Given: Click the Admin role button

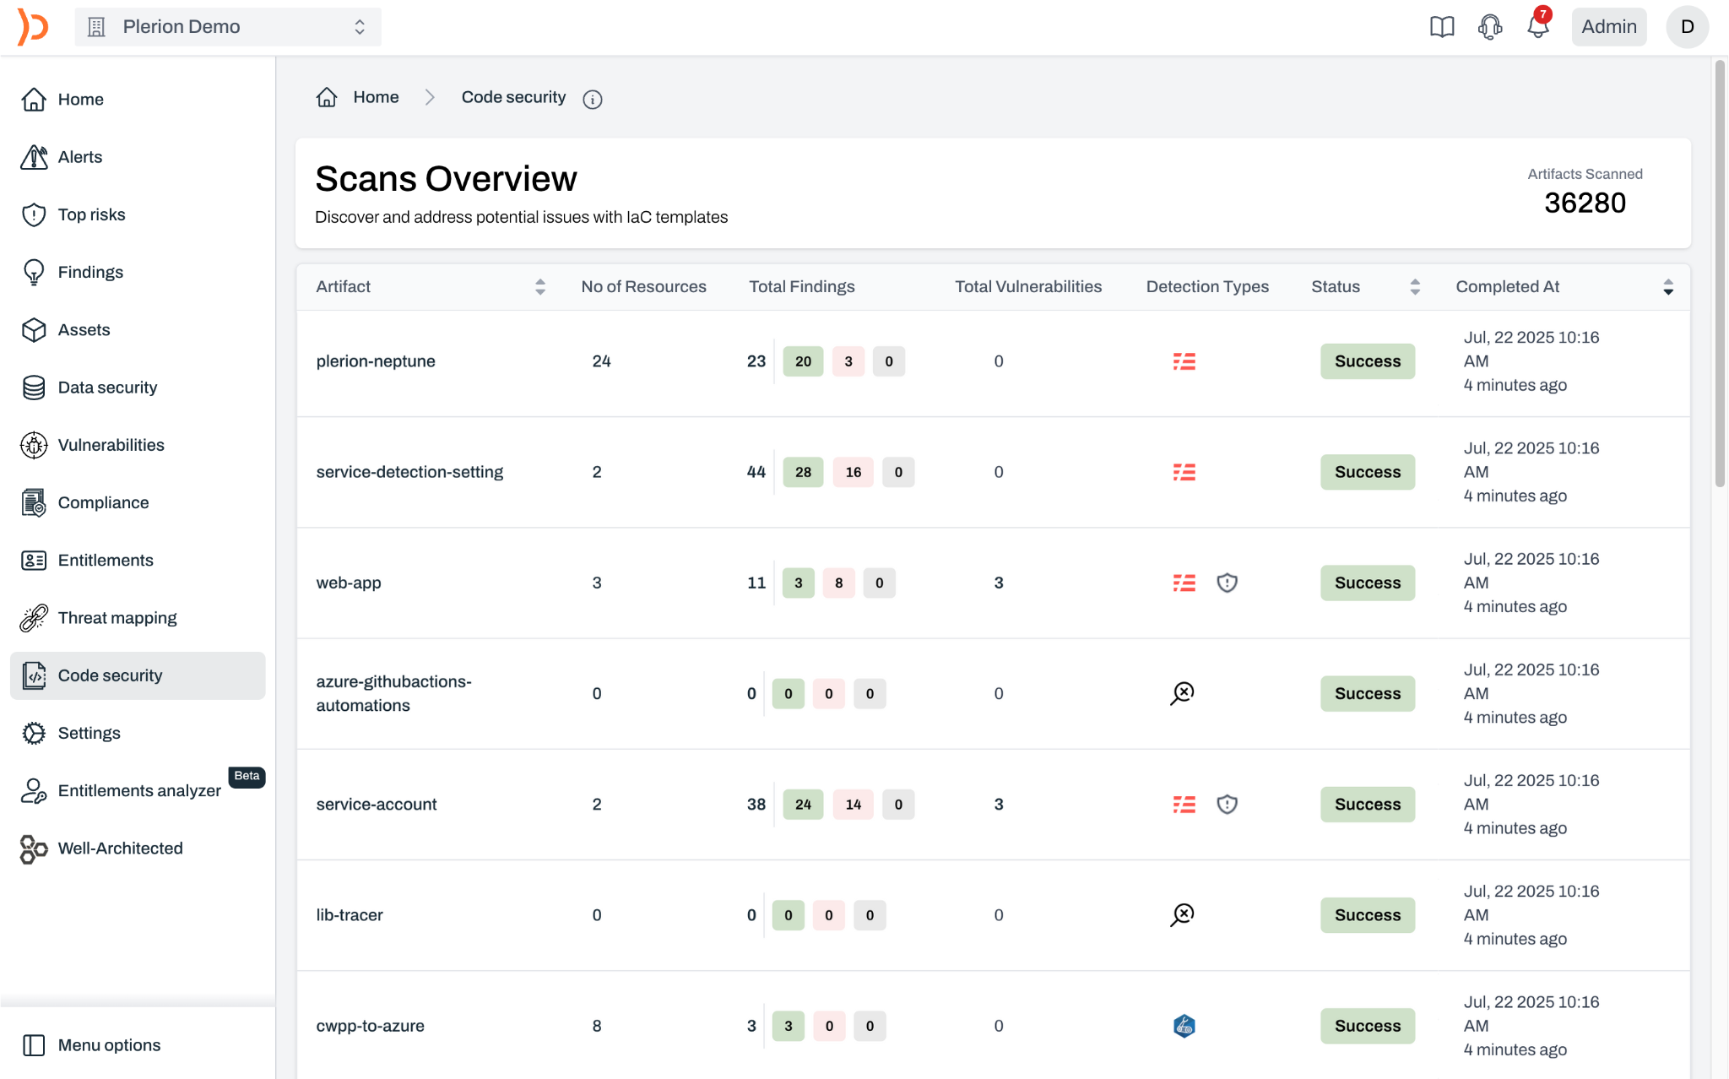Looking at the screenshot, I should (1608, 27).
